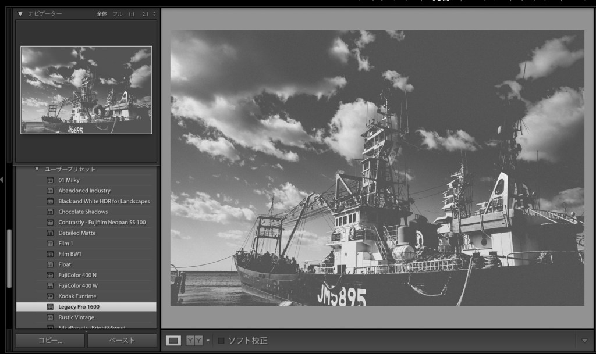Image resolution: width=596 pixels, height=354 pixels.
Task: Apply the Abandoned Industry preset
Action: point(84,191)
